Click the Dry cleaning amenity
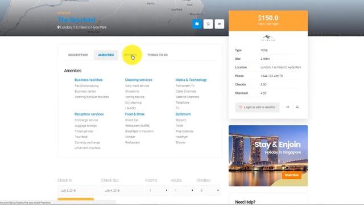The height and width of the screenshot is (205, 364). 133,102
